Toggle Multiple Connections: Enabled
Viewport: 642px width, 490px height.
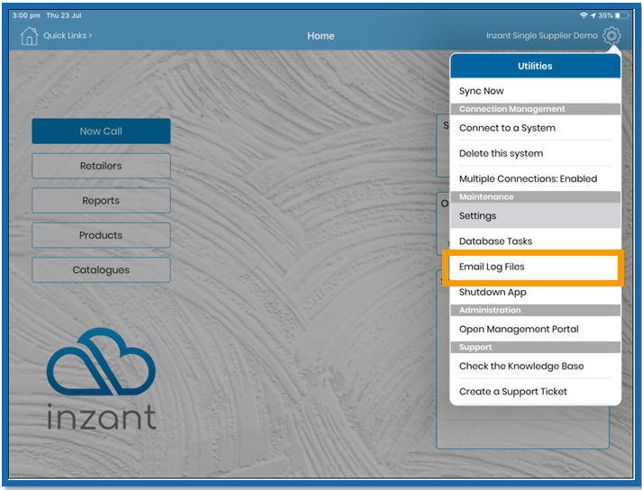535,178
